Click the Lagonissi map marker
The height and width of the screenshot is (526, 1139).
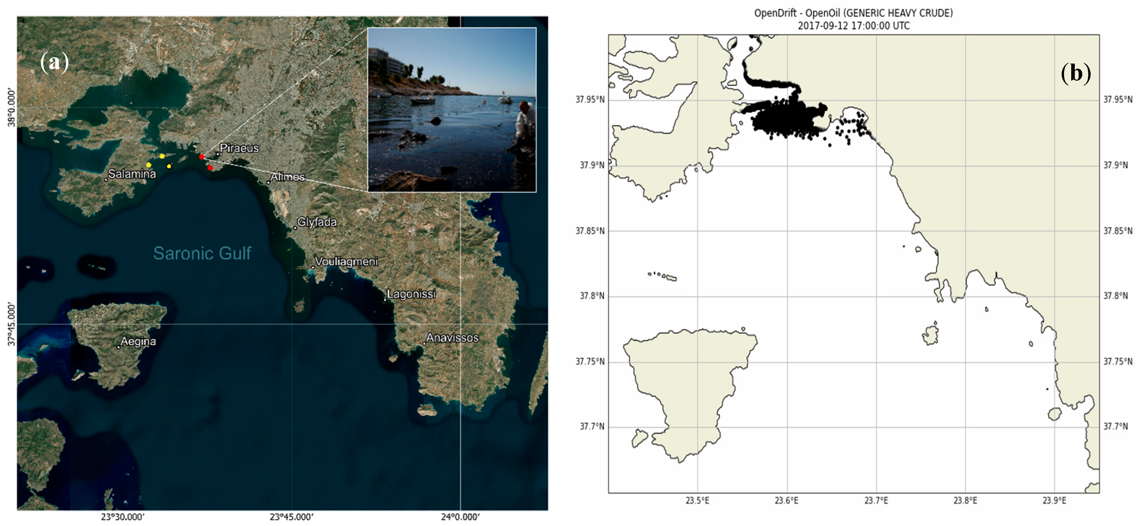tap(385, 300)
